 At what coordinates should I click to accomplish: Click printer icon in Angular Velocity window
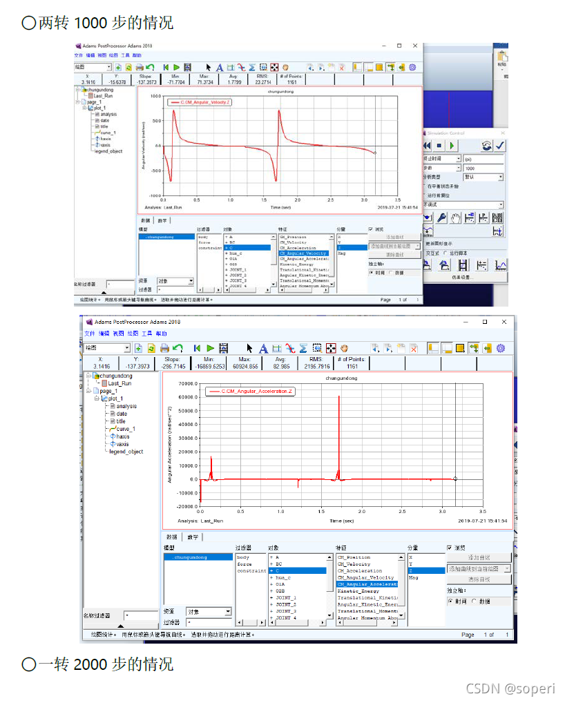point(140,67)
